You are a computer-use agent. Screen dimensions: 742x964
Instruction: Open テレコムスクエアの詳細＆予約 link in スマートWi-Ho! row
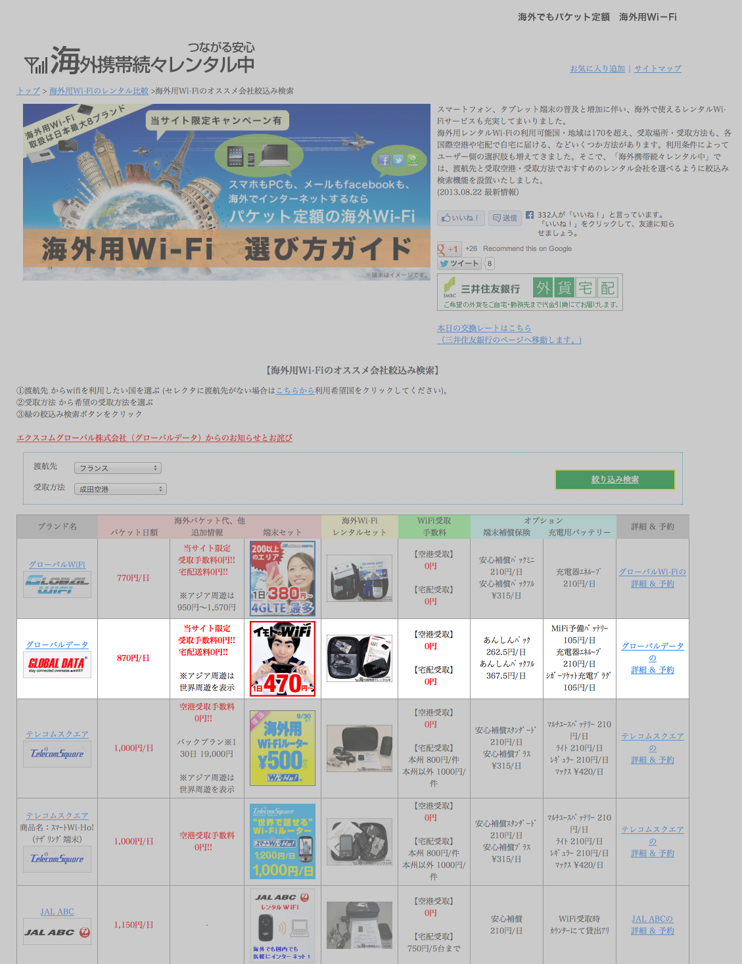coord(653,841)
